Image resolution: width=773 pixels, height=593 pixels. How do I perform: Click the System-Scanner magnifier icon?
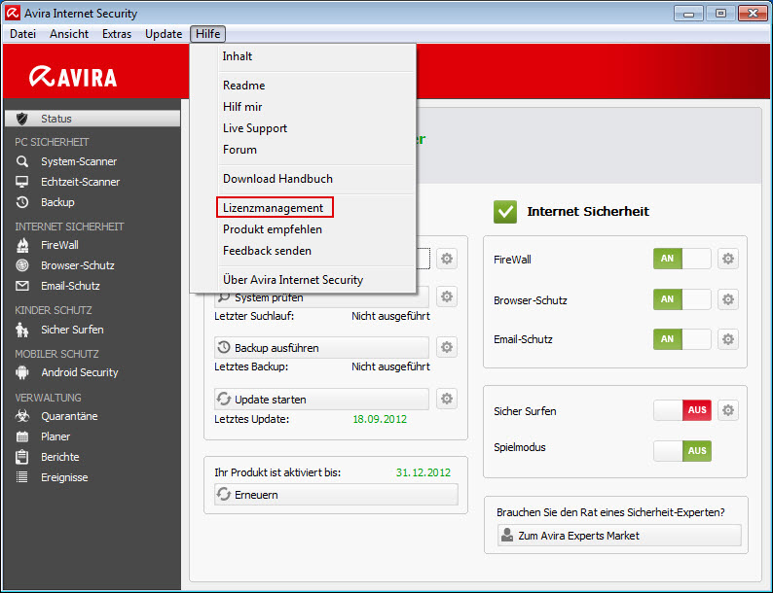(x=21, y=161)
